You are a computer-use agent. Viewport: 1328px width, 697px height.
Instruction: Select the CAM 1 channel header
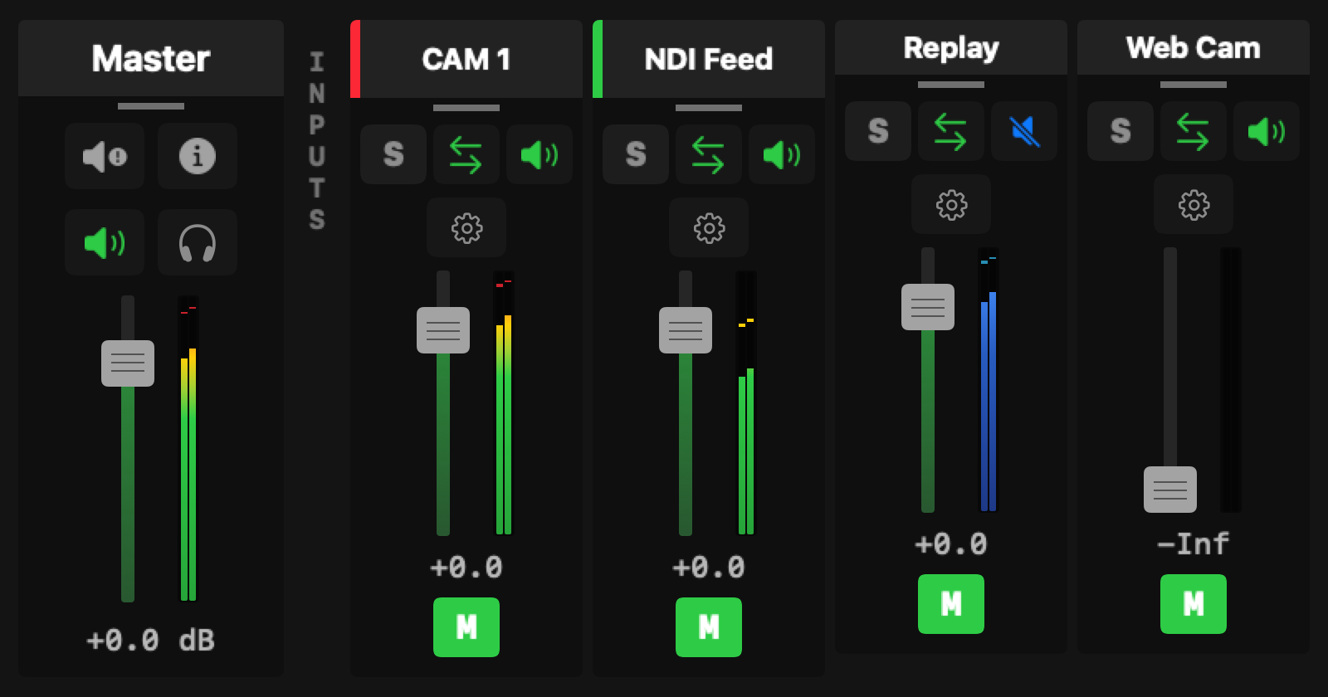(466, 59)
